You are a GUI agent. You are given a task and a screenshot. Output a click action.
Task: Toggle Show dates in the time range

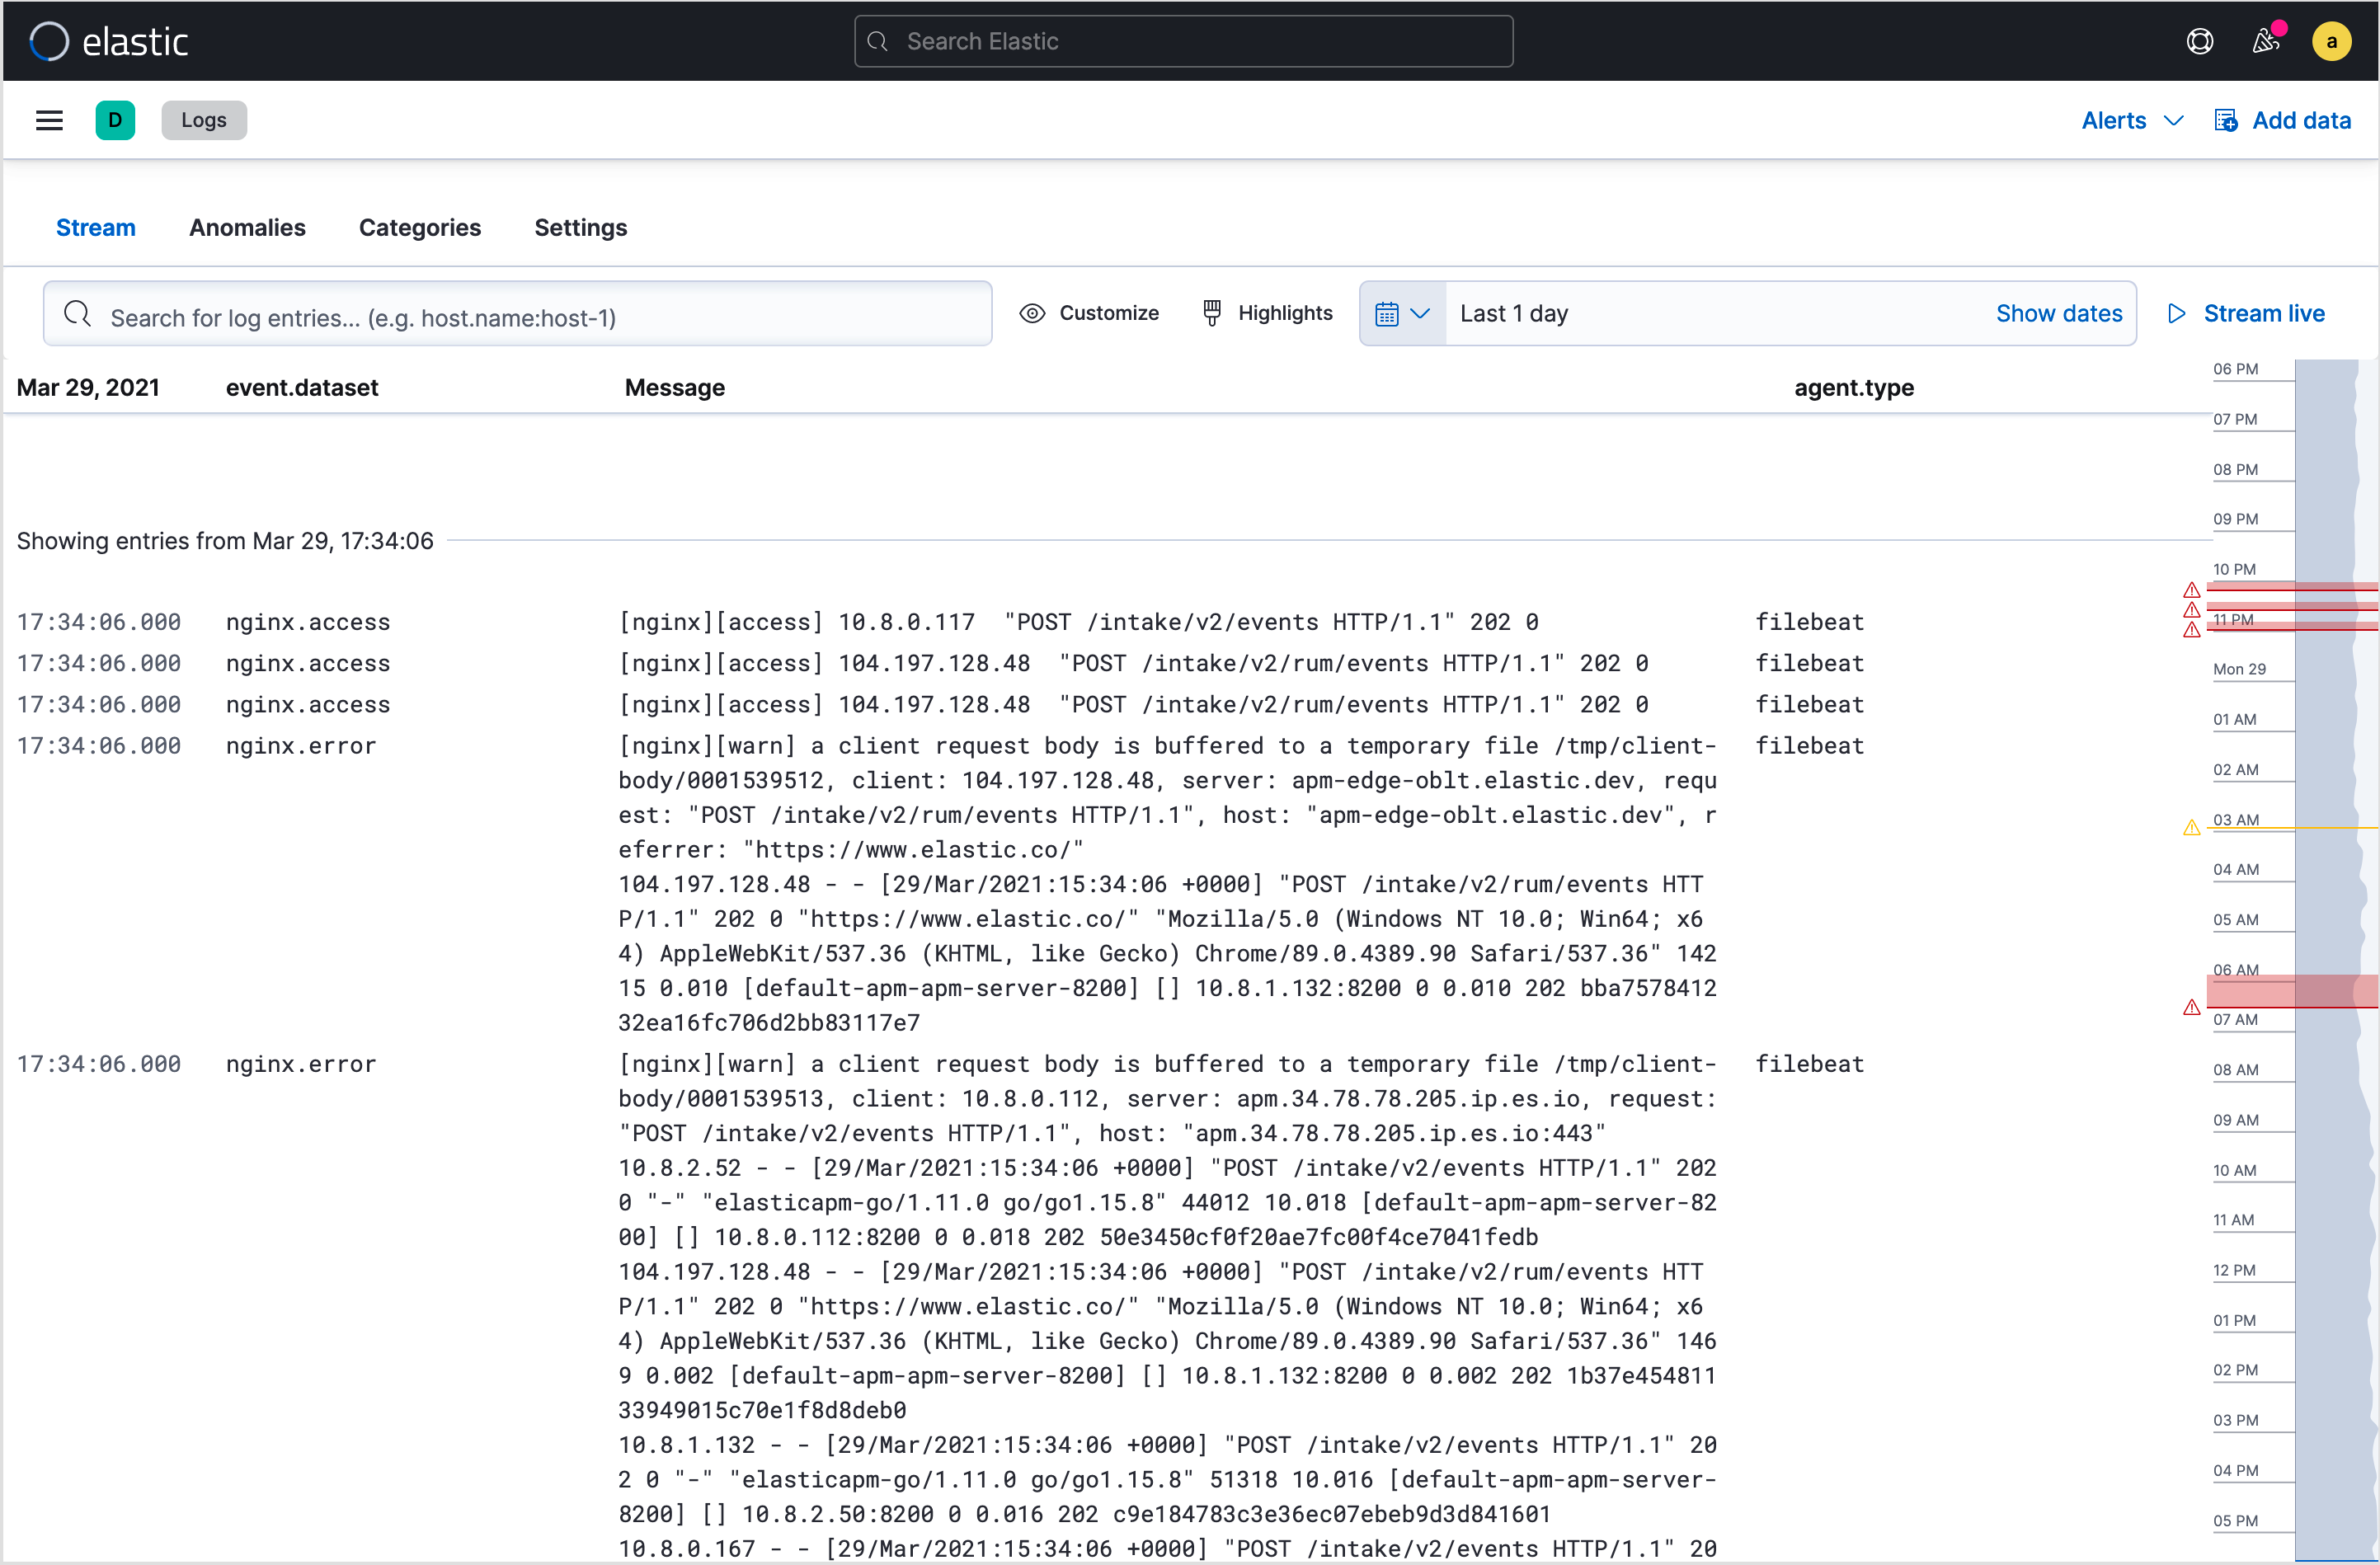click(x=2058, y=313)
